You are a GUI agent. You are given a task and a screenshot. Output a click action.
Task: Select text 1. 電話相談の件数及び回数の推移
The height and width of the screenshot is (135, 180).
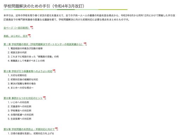[25, 49]
